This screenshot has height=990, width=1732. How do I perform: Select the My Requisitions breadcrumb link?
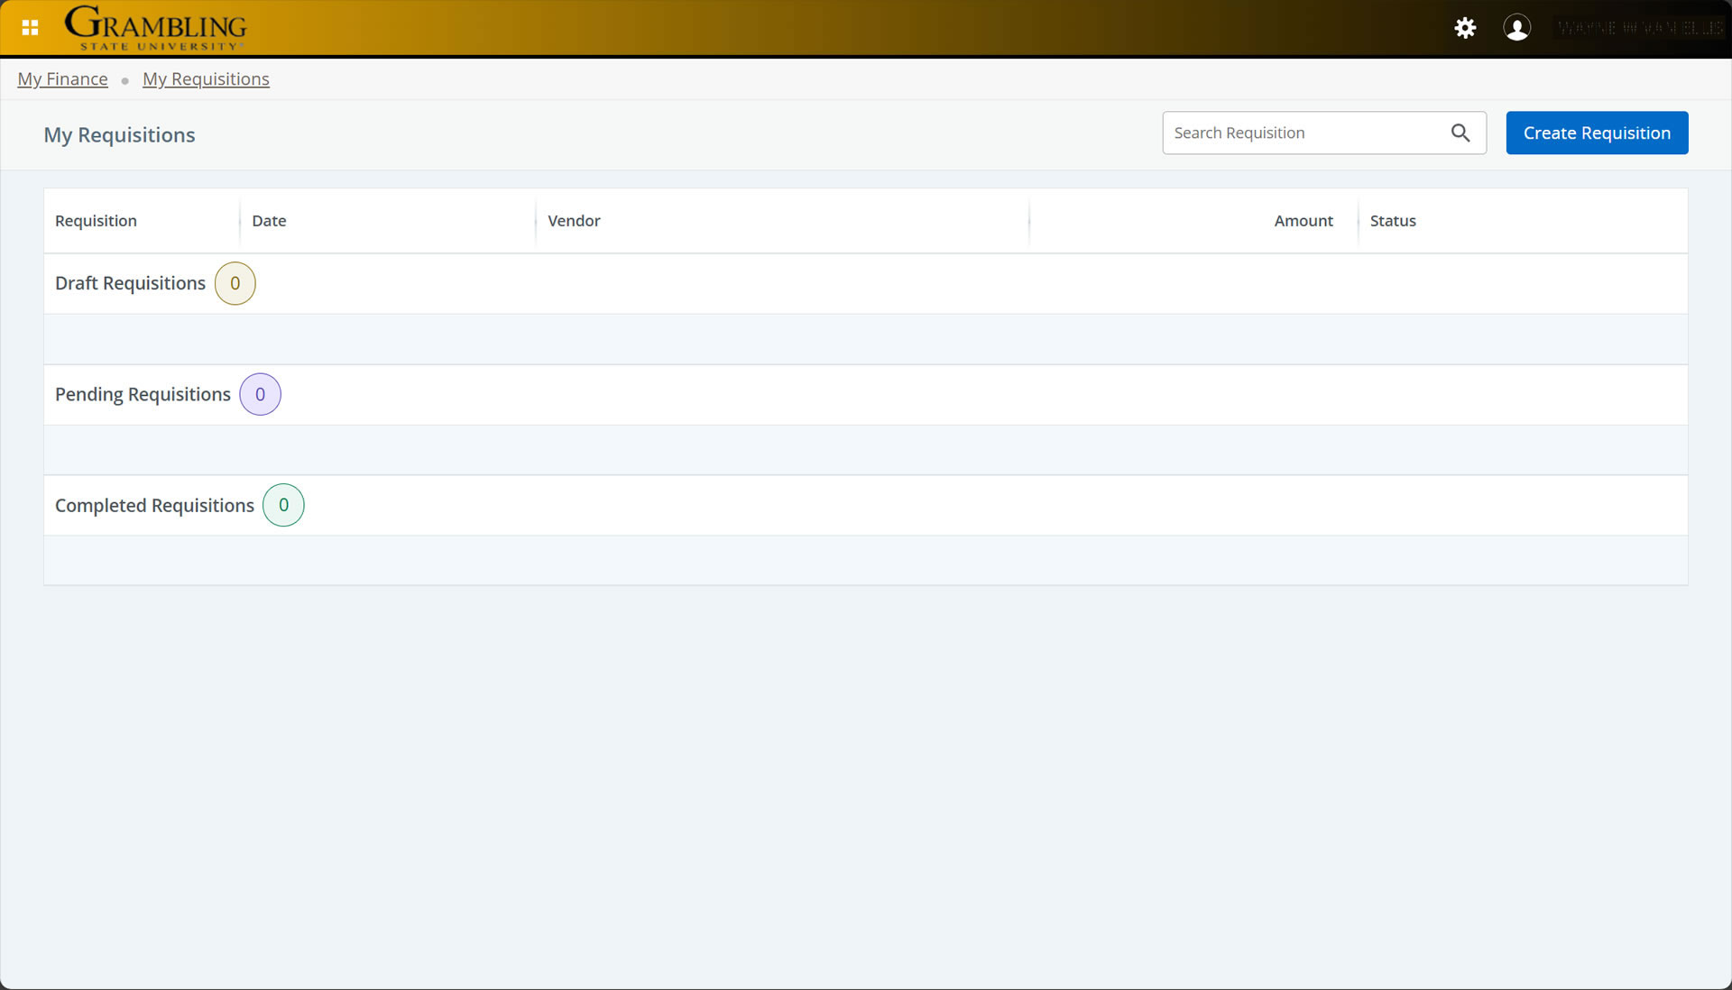pyautogui.click(x=206, y=78)
